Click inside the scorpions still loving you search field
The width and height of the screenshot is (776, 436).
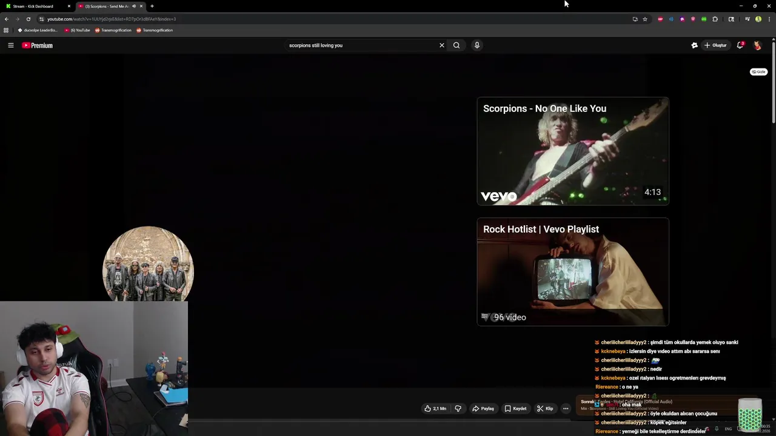click(361, 45)
